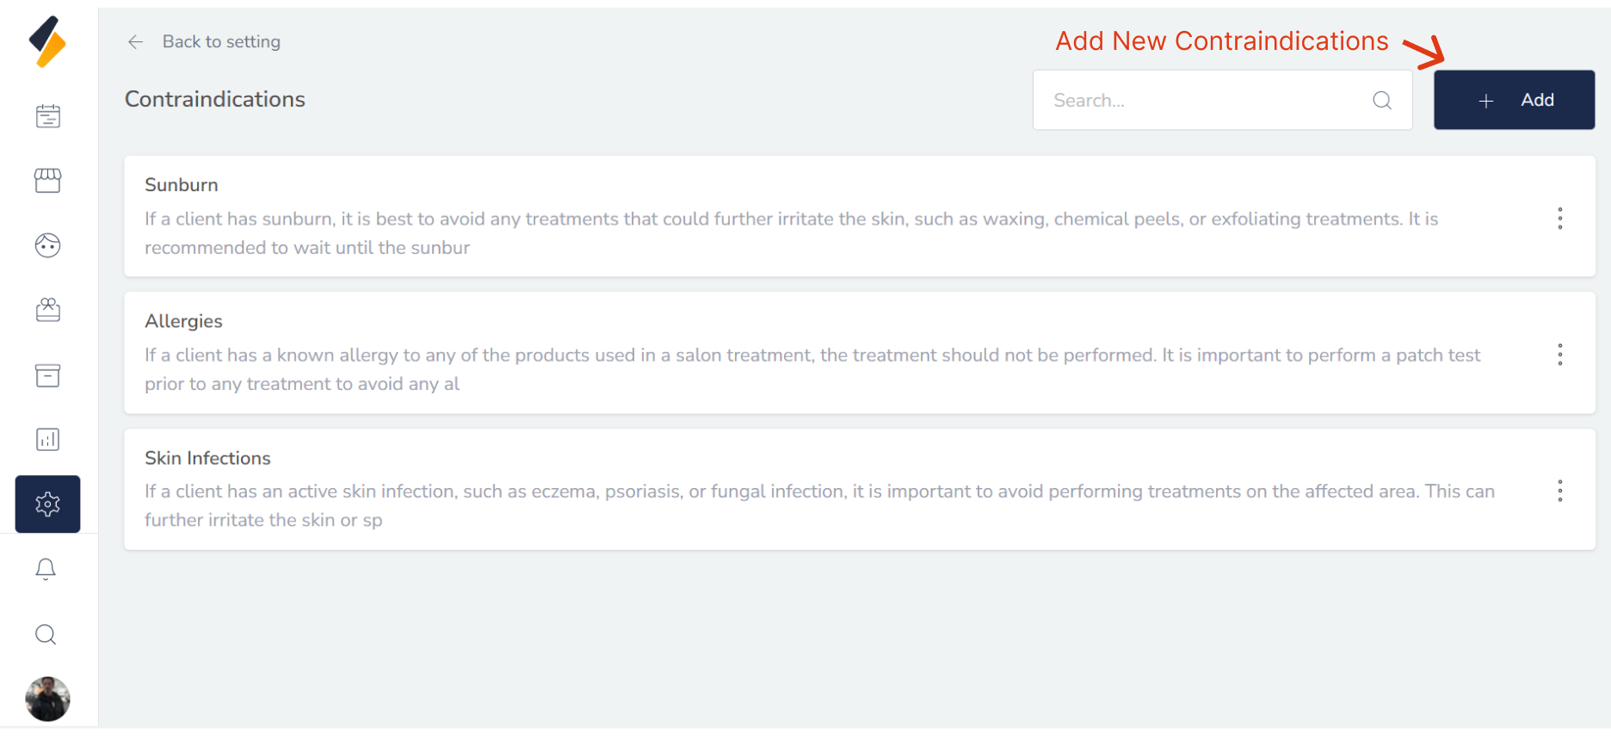Open the notifications bell

(46, 568)
